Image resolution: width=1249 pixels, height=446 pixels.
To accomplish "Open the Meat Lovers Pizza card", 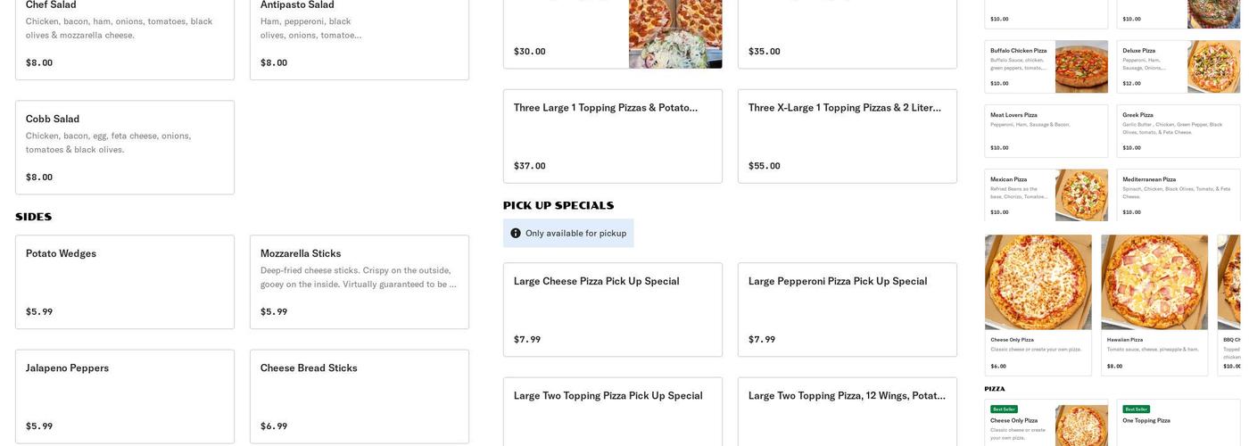I will [1046, 131].
